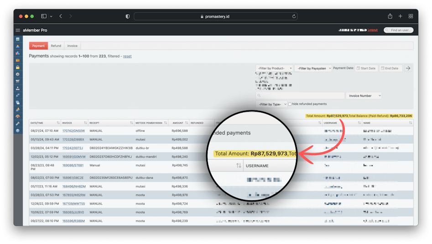
Task: Click the reset filter link
Action: [x=127, y=56]
